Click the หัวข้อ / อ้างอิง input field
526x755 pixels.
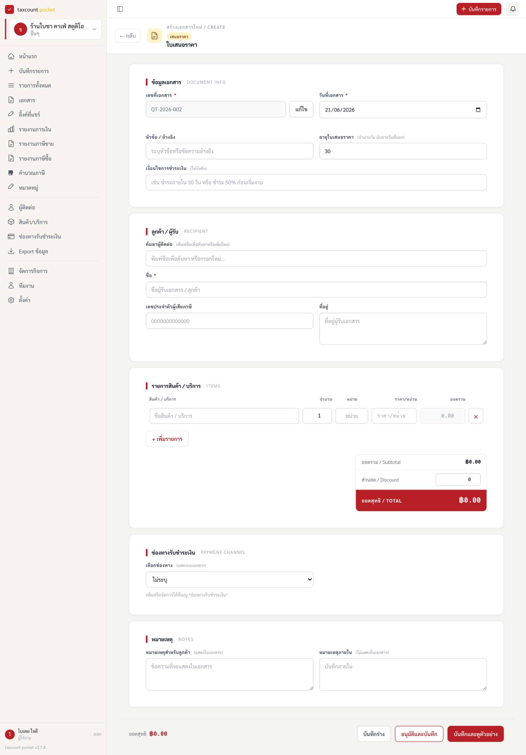(229, 151)
